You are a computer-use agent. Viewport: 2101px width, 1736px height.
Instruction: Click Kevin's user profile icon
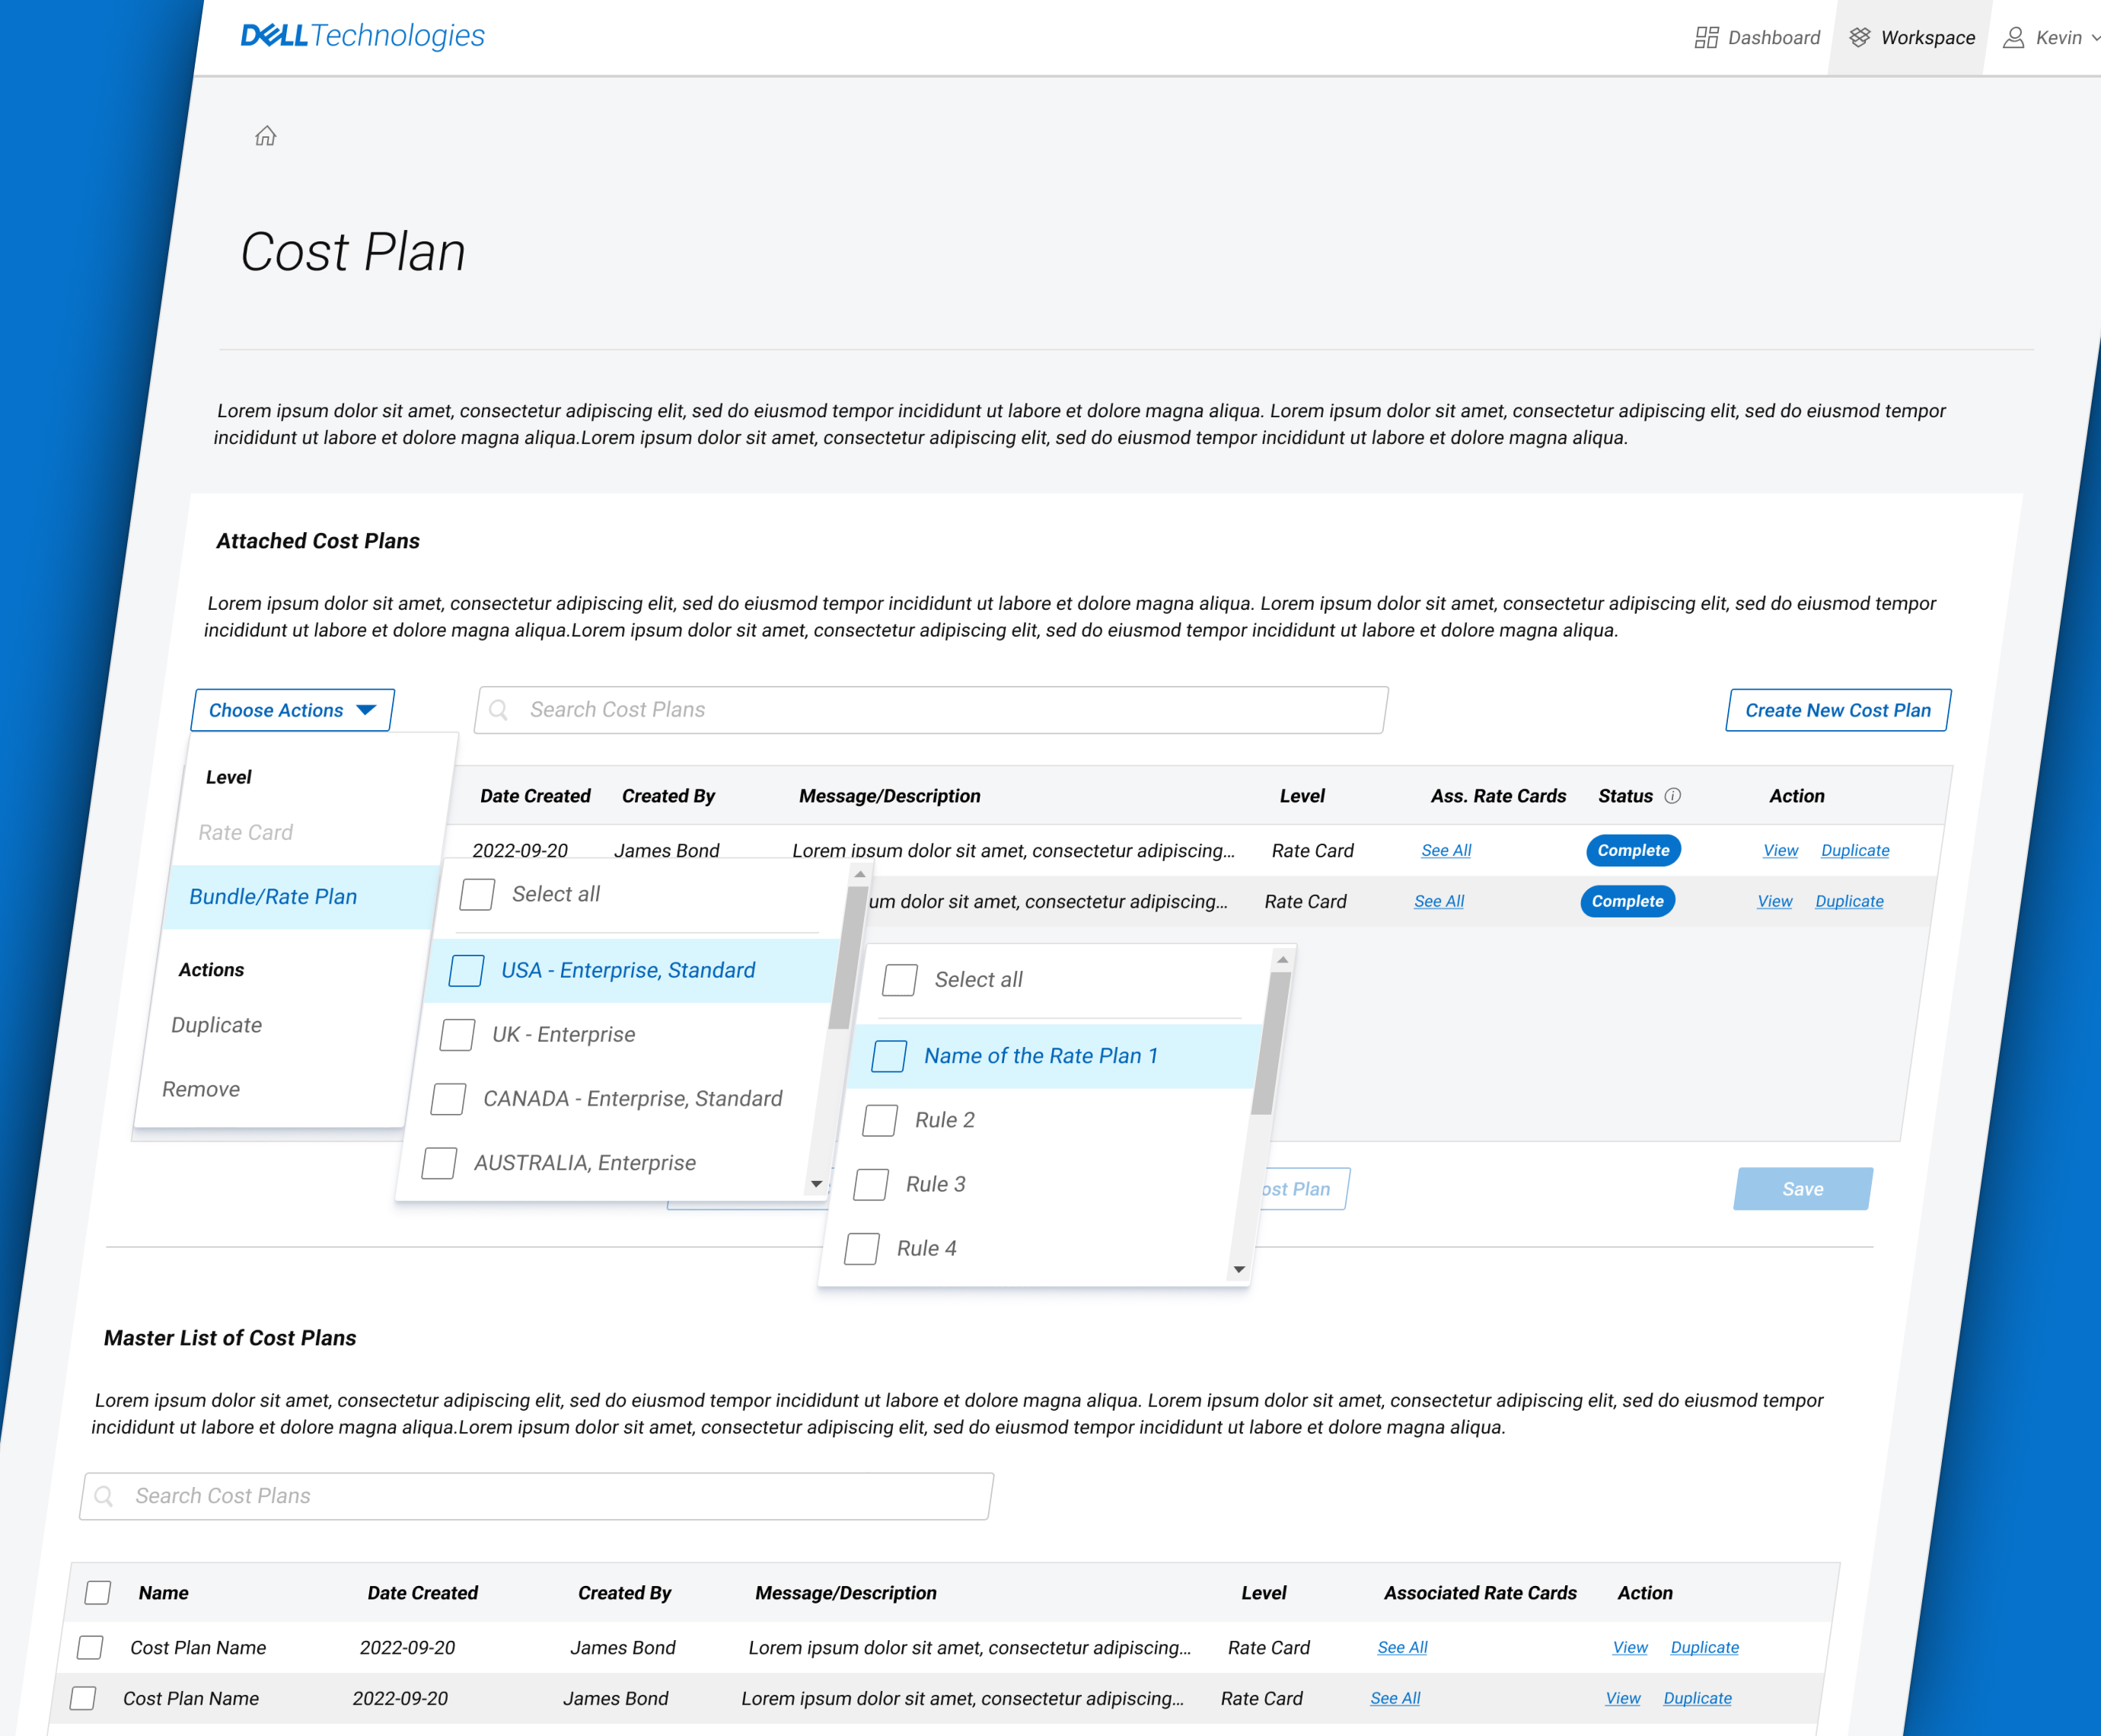click(2013, 38)
